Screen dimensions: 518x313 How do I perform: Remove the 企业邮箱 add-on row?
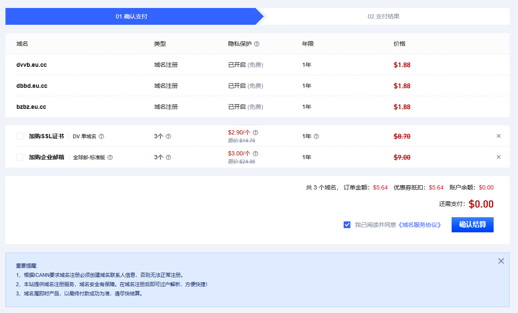pyautogui.click(x=499, y=157)
